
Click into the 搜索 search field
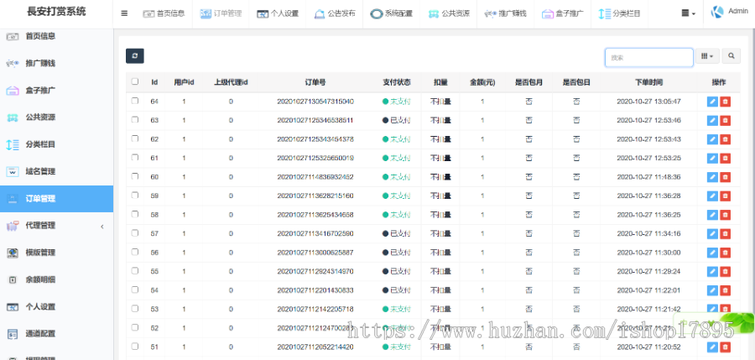coord(648,57)
